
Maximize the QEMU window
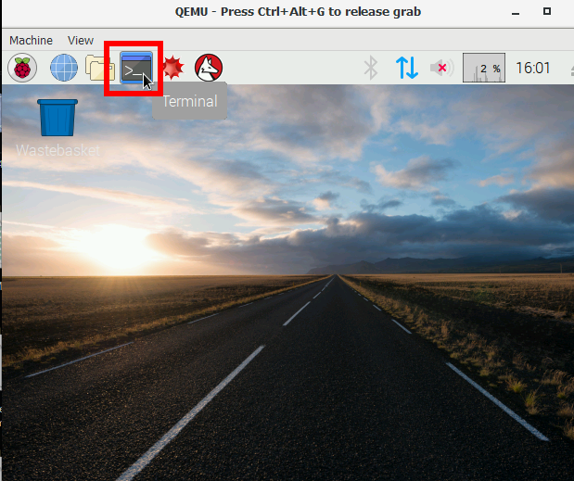[x=547, y=11]
